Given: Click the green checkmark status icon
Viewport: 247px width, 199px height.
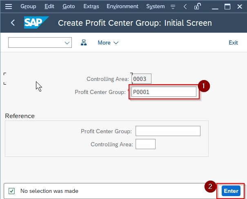Looking at the screenshot, I should pos(12,191).
